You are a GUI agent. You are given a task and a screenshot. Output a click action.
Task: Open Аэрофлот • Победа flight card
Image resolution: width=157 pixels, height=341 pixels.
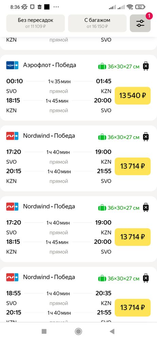tap(78, 88)
